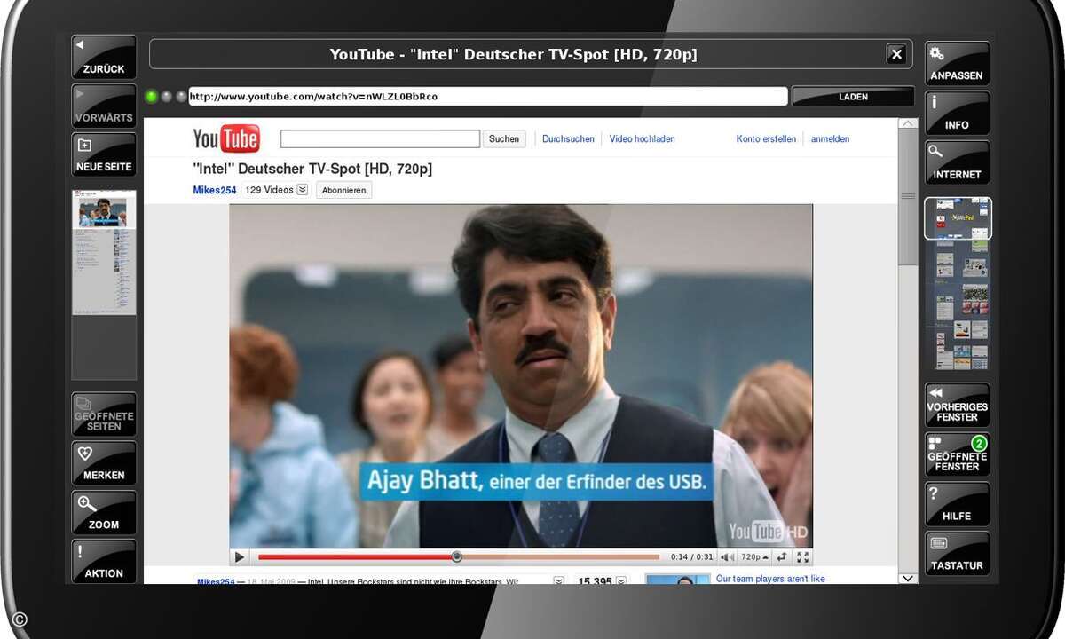Activate the ZOOM button
1065x639 pixels.
click(104, 513)
